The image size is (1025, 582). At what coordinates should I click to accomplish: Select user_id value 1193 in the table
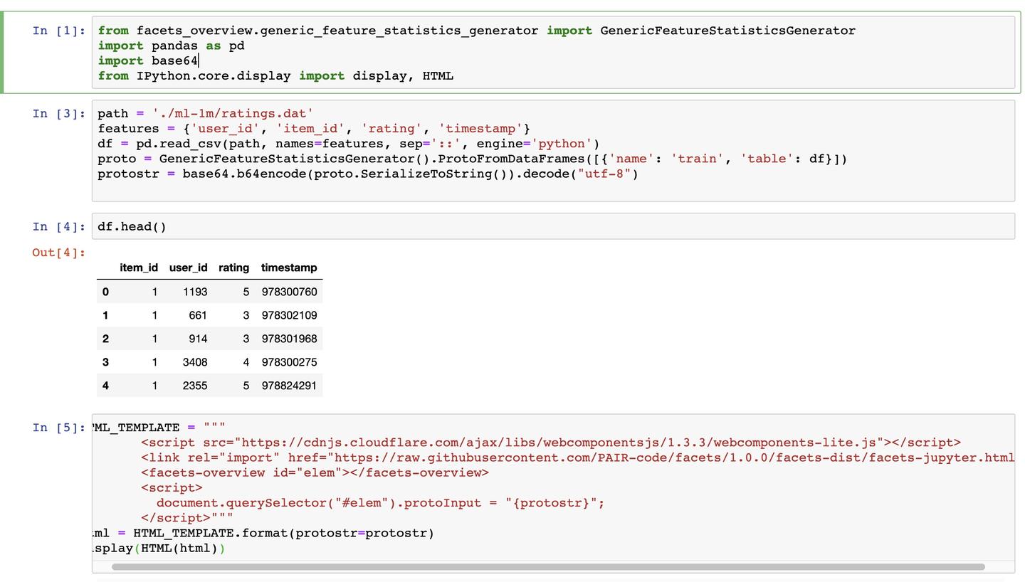pyautogui.click(x=195, y=292)
